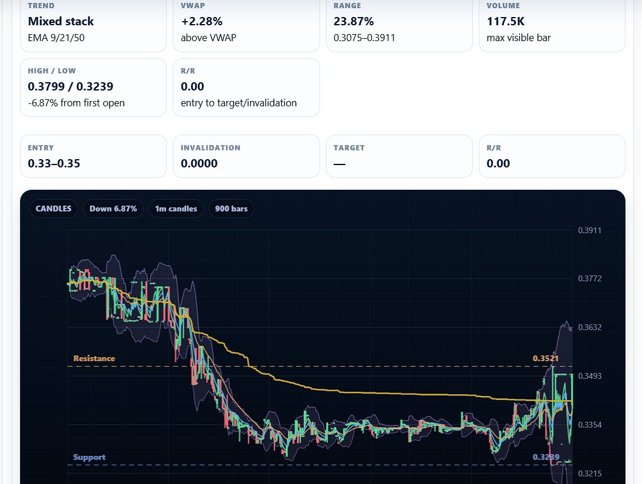Screen dimensions: 642x484
Task: Click the range text 0.3075–0.3911
Action: click(x=364, y=38)
